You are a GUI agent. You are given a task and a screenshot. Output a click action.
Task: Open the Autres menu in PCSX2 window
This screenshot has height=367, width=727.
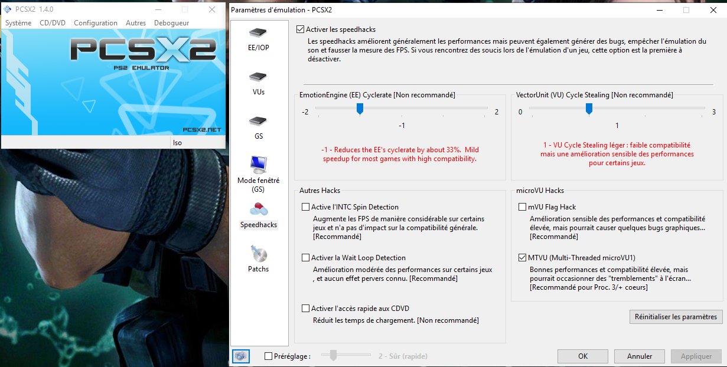tap(136, 23)
